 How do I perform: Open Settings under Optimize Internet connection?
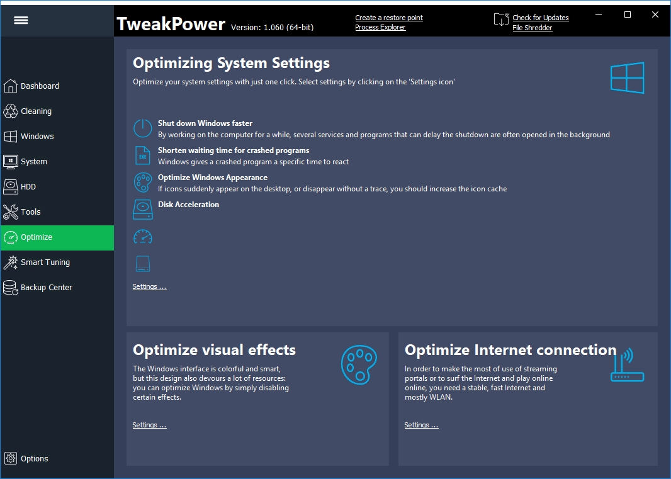point(421,425)
